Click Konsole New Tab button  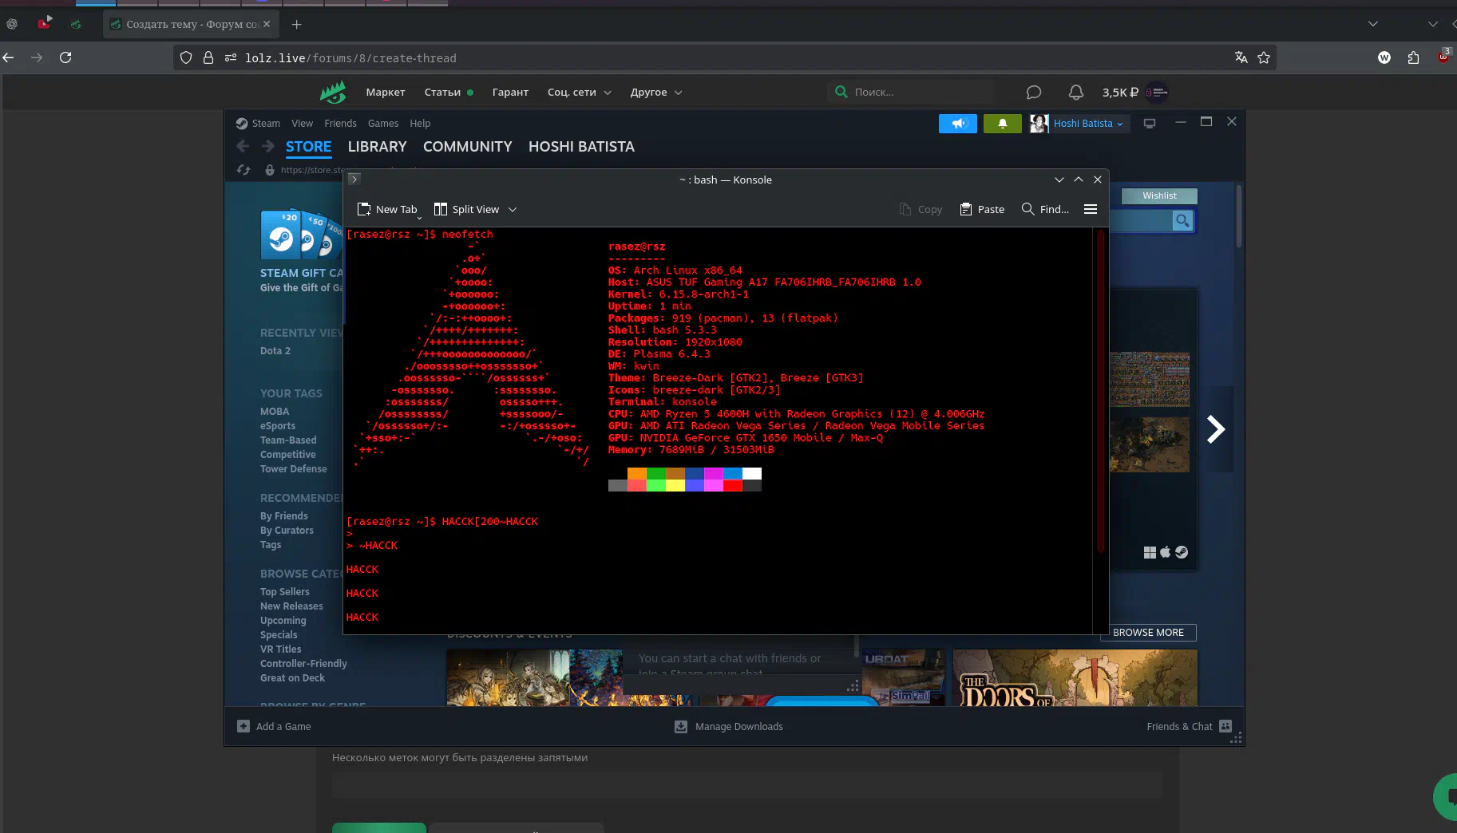tap(387, 209)
